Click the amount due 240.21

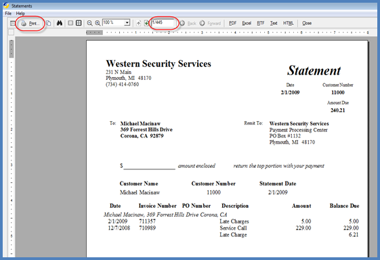(x=337, y=110)
